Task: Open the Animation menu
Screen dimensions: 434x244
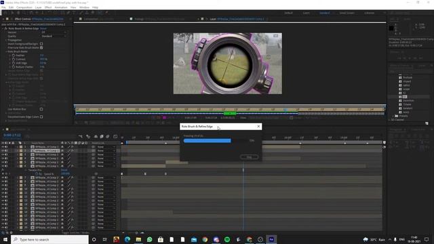Action: click(x=61, y=7)
